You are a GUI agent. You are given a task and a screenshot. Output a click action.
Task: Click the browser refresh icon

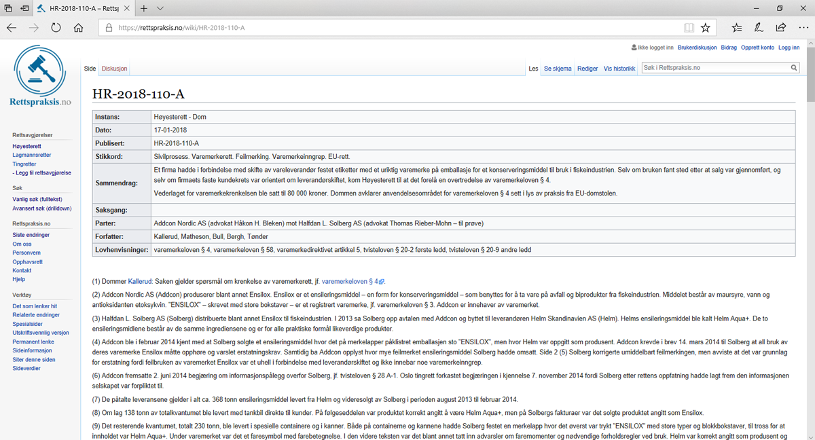56,28
